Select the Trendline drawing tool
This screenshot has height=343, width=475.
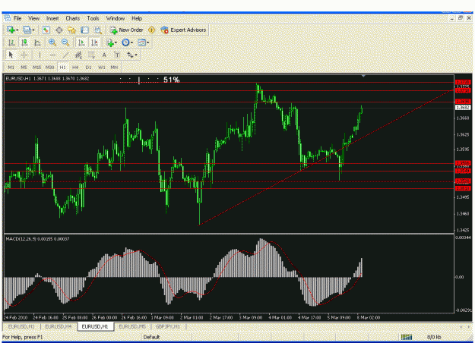point(65,55)
